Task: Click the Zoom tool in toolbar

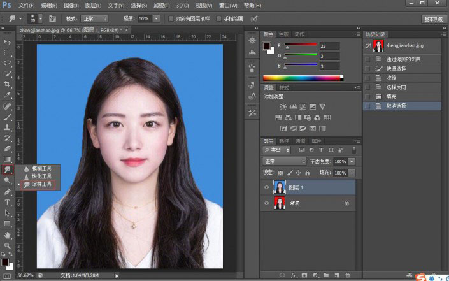Action: 8,245
